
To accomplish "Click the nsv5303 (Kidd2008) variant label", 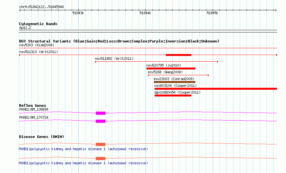I will 37,45.
